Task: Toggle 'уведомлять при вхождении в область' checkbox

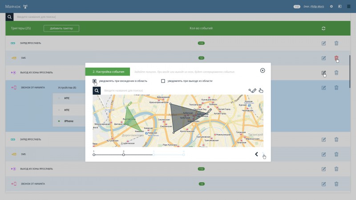Action: [94, 81]
